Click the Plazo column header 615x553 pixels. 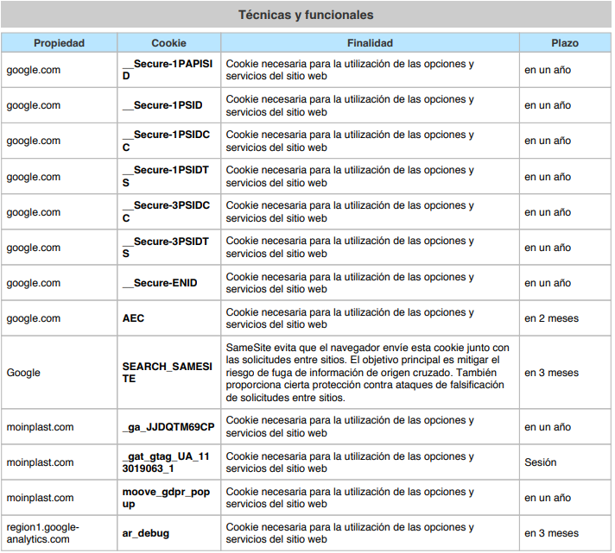tap(565, 43)
